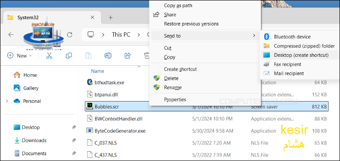Click the Share icon in the toolbar
Viewport: 340px width, 161px height.
(127, 56)
